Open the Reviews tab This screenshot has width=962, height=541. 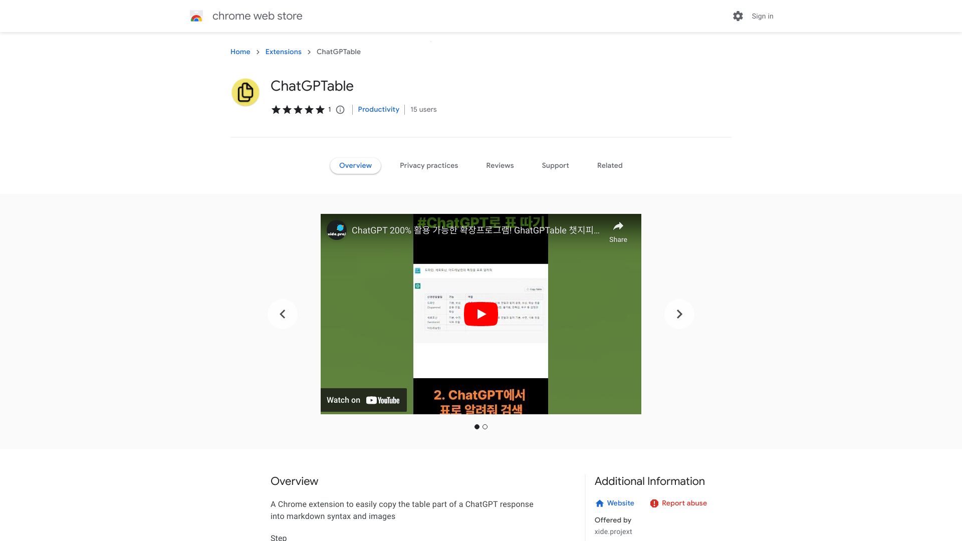[x=500, y=166]
